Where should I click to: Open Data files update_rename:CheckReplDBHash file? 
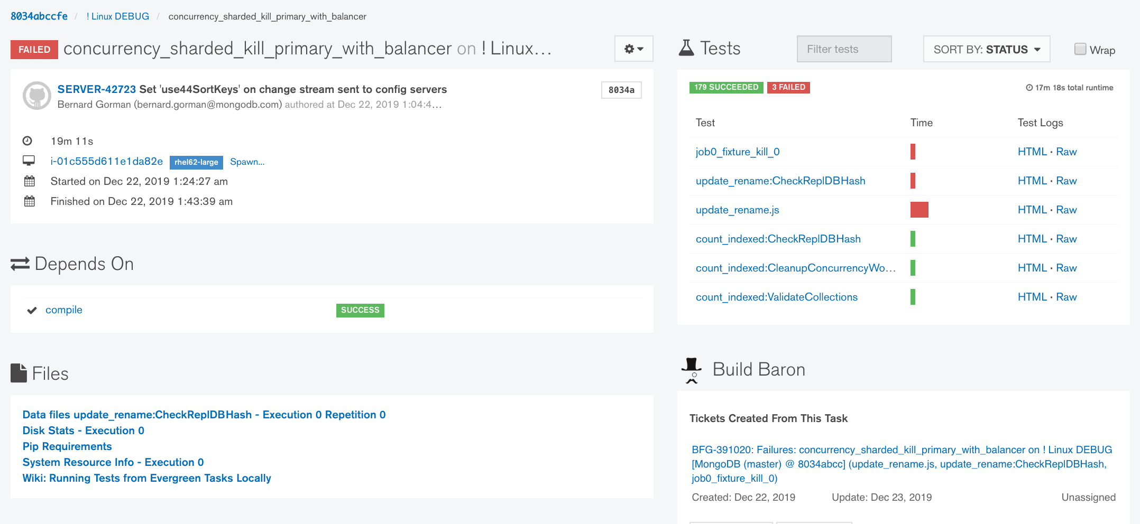204,415
